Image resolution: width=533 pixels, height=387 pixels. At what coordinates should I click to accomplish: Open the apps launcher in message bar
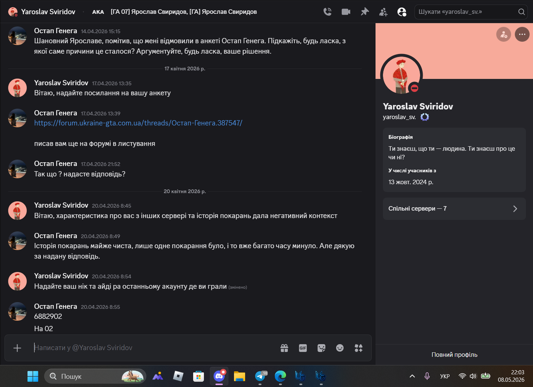(359, 348)
